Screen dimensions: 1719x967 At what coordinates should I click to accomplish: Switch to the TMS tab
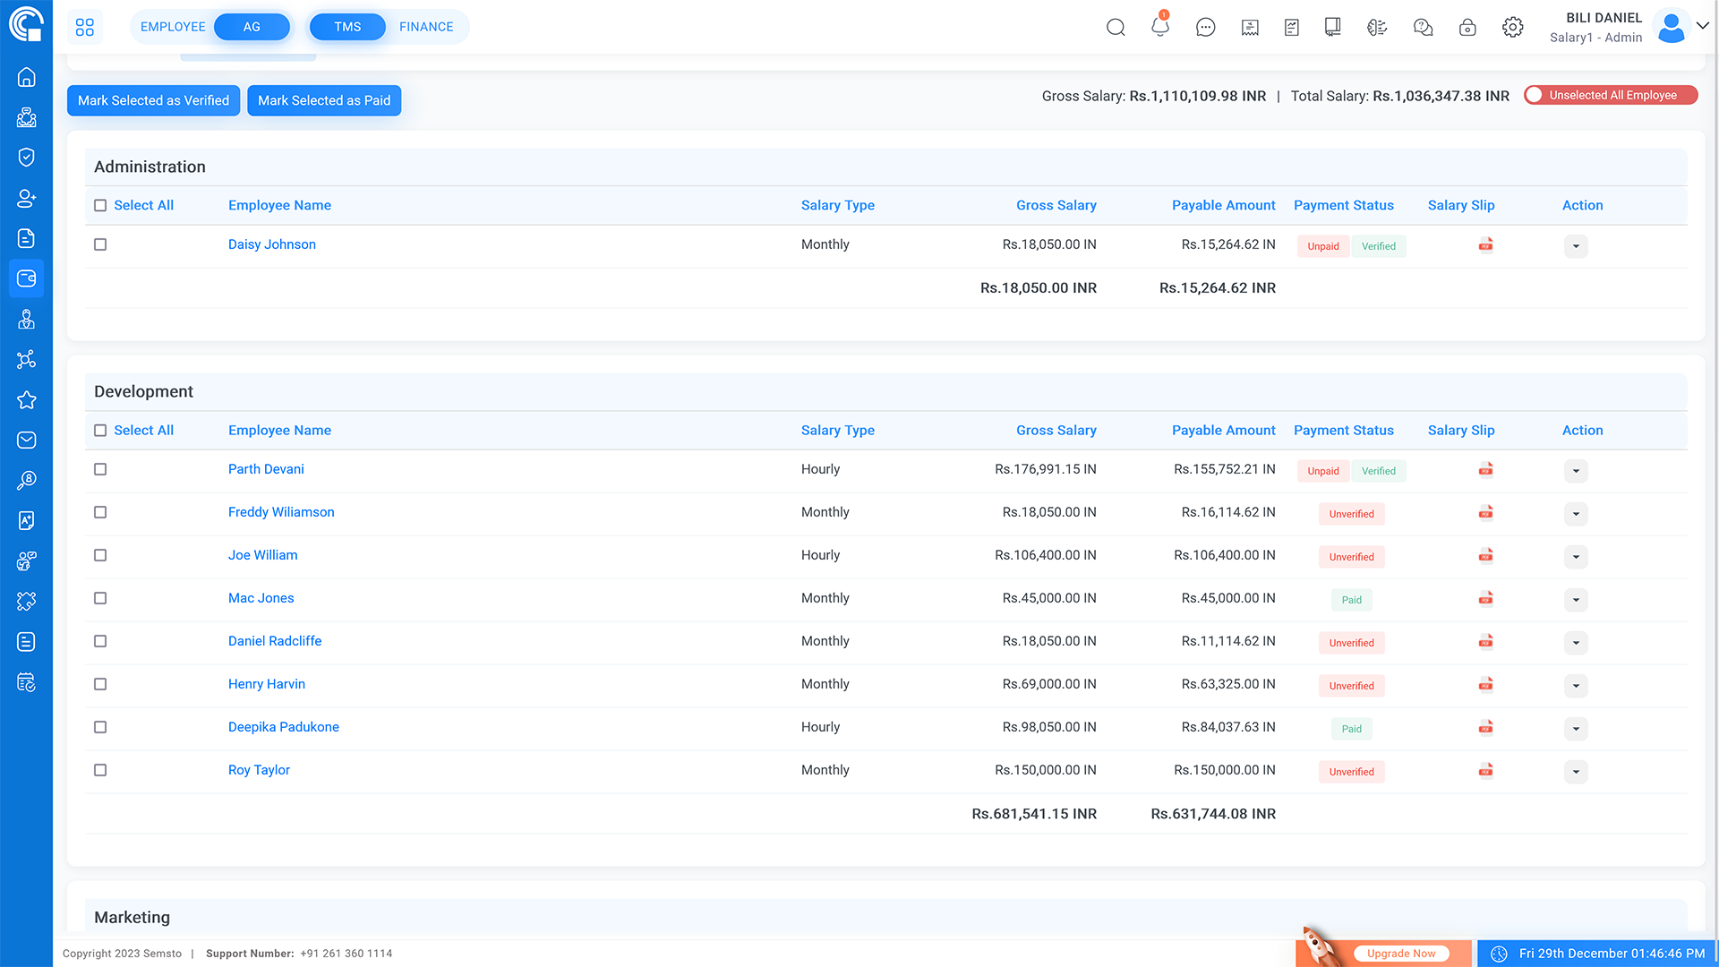pyautogui.click(x=347, y=27)
